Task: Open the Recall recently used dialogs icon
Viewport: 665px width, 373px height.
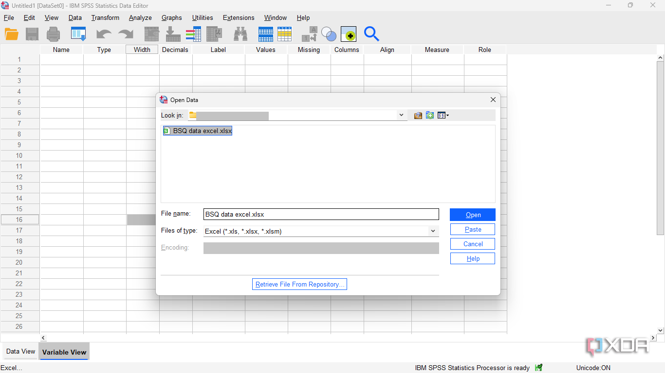Action: pos(78,34)
